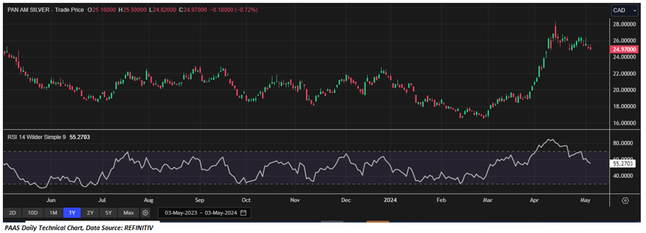The height and width of the screenshot is (233, 646).
Task: Click the Jul month label on time axis
Action: click(102, 201)
